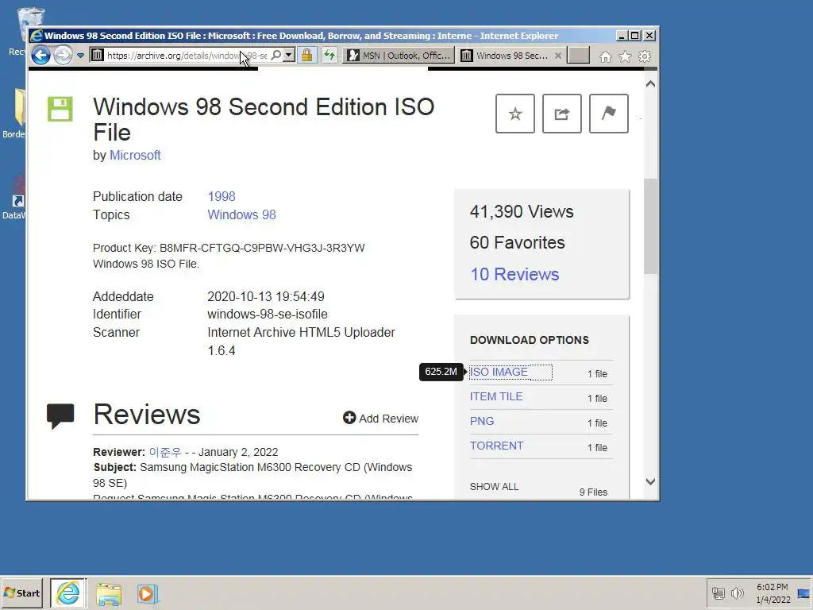Image resolution: width=813 pixels, height=610 pixels.
Task: Open the Windows Start menu
Action: click(21, 593)
